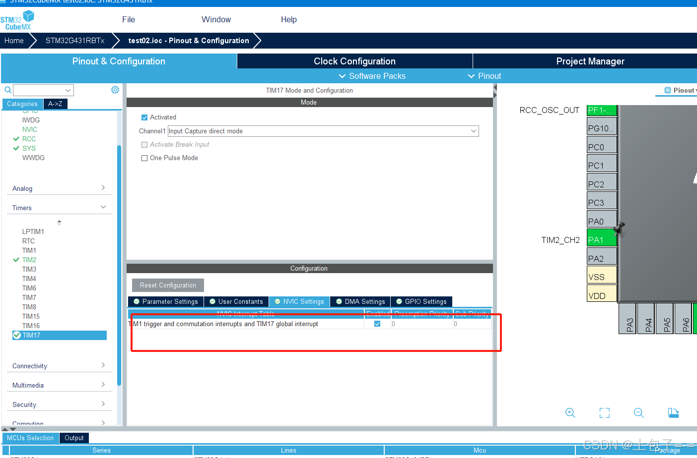Click the green check next to RCC
This screenshot has width=697, height=458.
(x=16, y=139)
